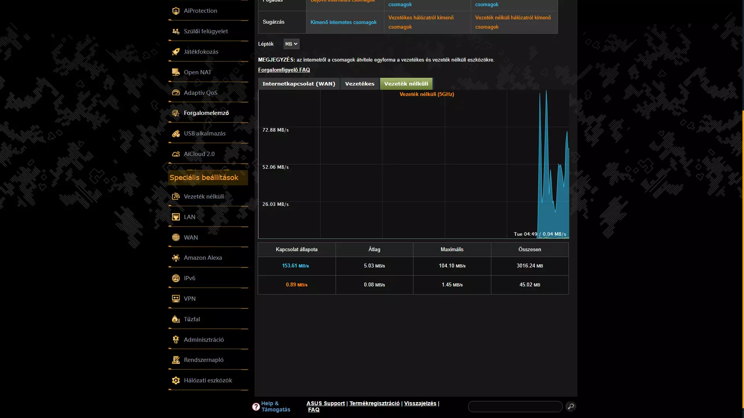The height and width of the screenshot is (418, 744).
Task: Click the Játékfokozás rocket icon
Action: [x=176, y=52]
